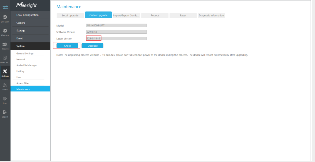Switch to the Reboot tab

155,16
